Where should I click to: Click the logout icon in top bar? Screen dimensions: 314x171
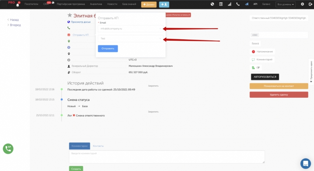309,4
